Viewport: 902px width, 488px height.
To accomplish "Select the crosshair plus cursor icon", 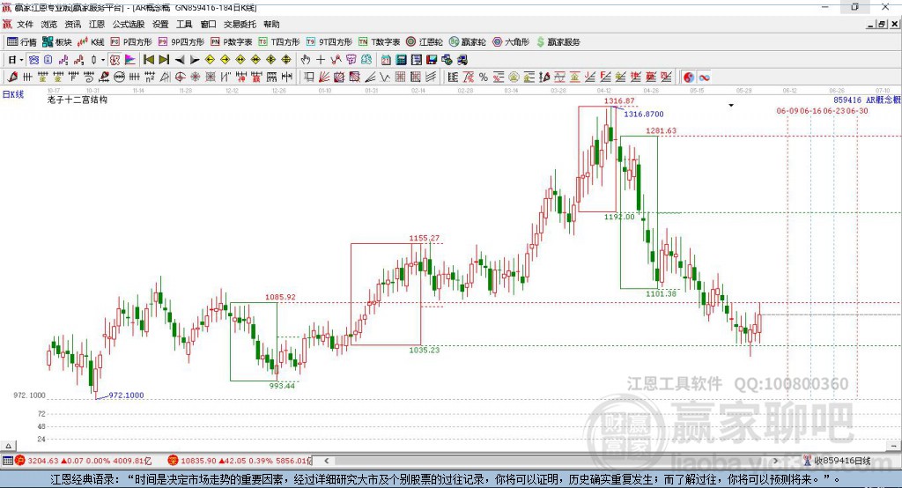I will click(x=321, y=60).
